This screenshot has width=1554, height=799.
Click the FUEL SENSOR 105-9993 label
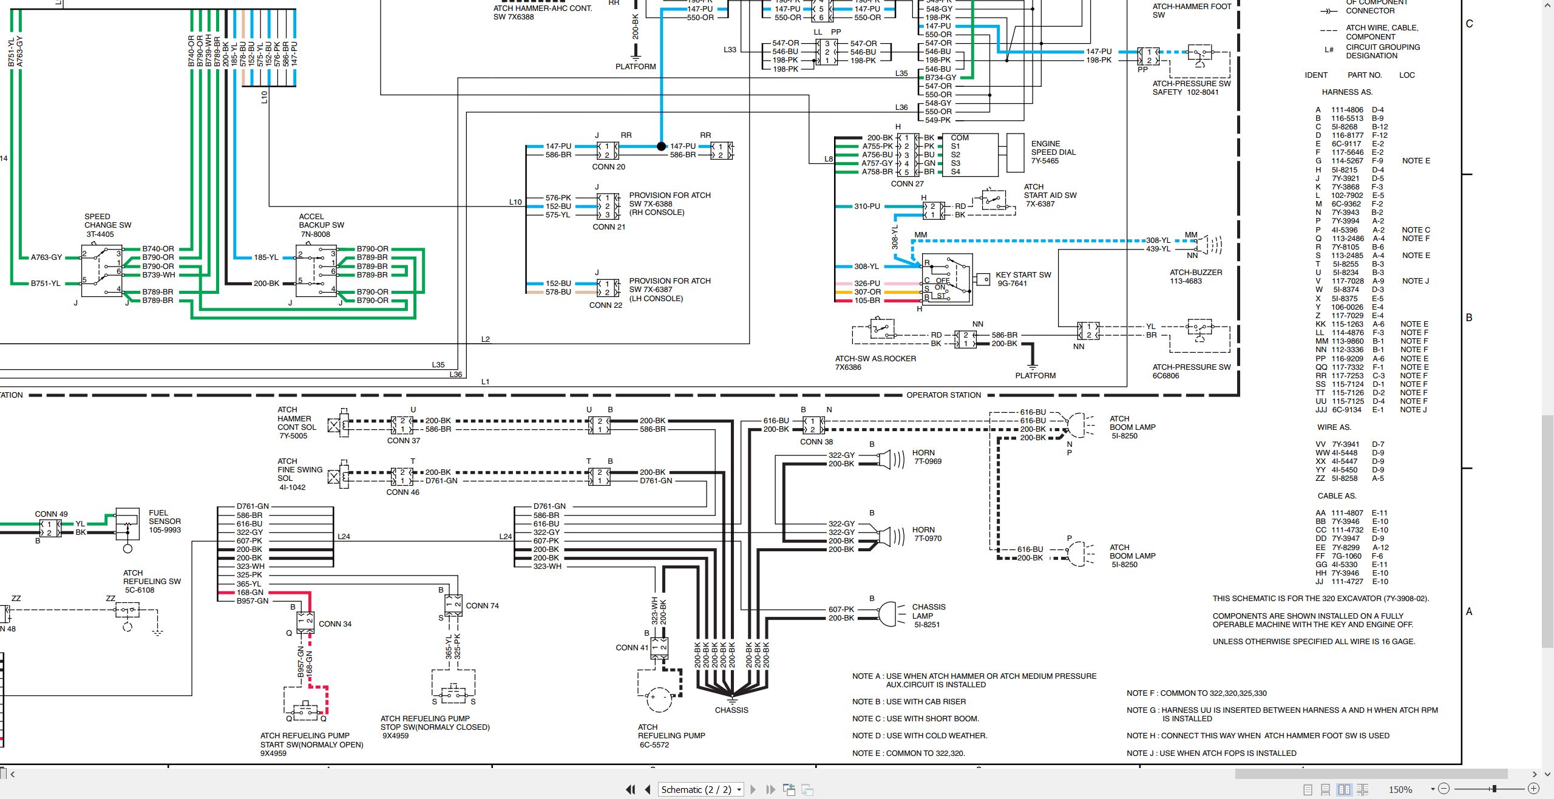pyautogui.click(x=165, y=521)
